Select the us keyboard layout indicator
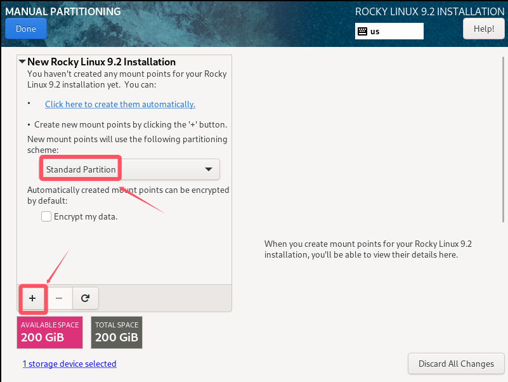This screenshot has height=382, width=508. (389, 31)
